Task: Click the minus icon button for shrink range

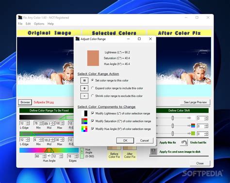Action: pyautogui.click(x=84, y=96)
